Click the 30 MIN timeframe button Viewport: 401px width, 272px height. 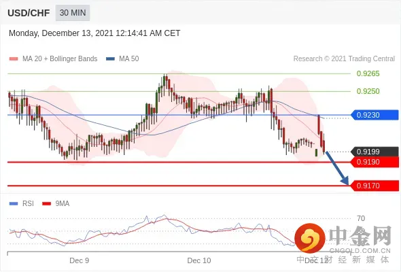[x=73, y=13]
